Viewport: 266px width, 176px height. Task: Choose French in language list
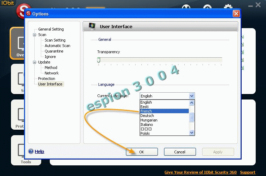(x=164, y=111)
